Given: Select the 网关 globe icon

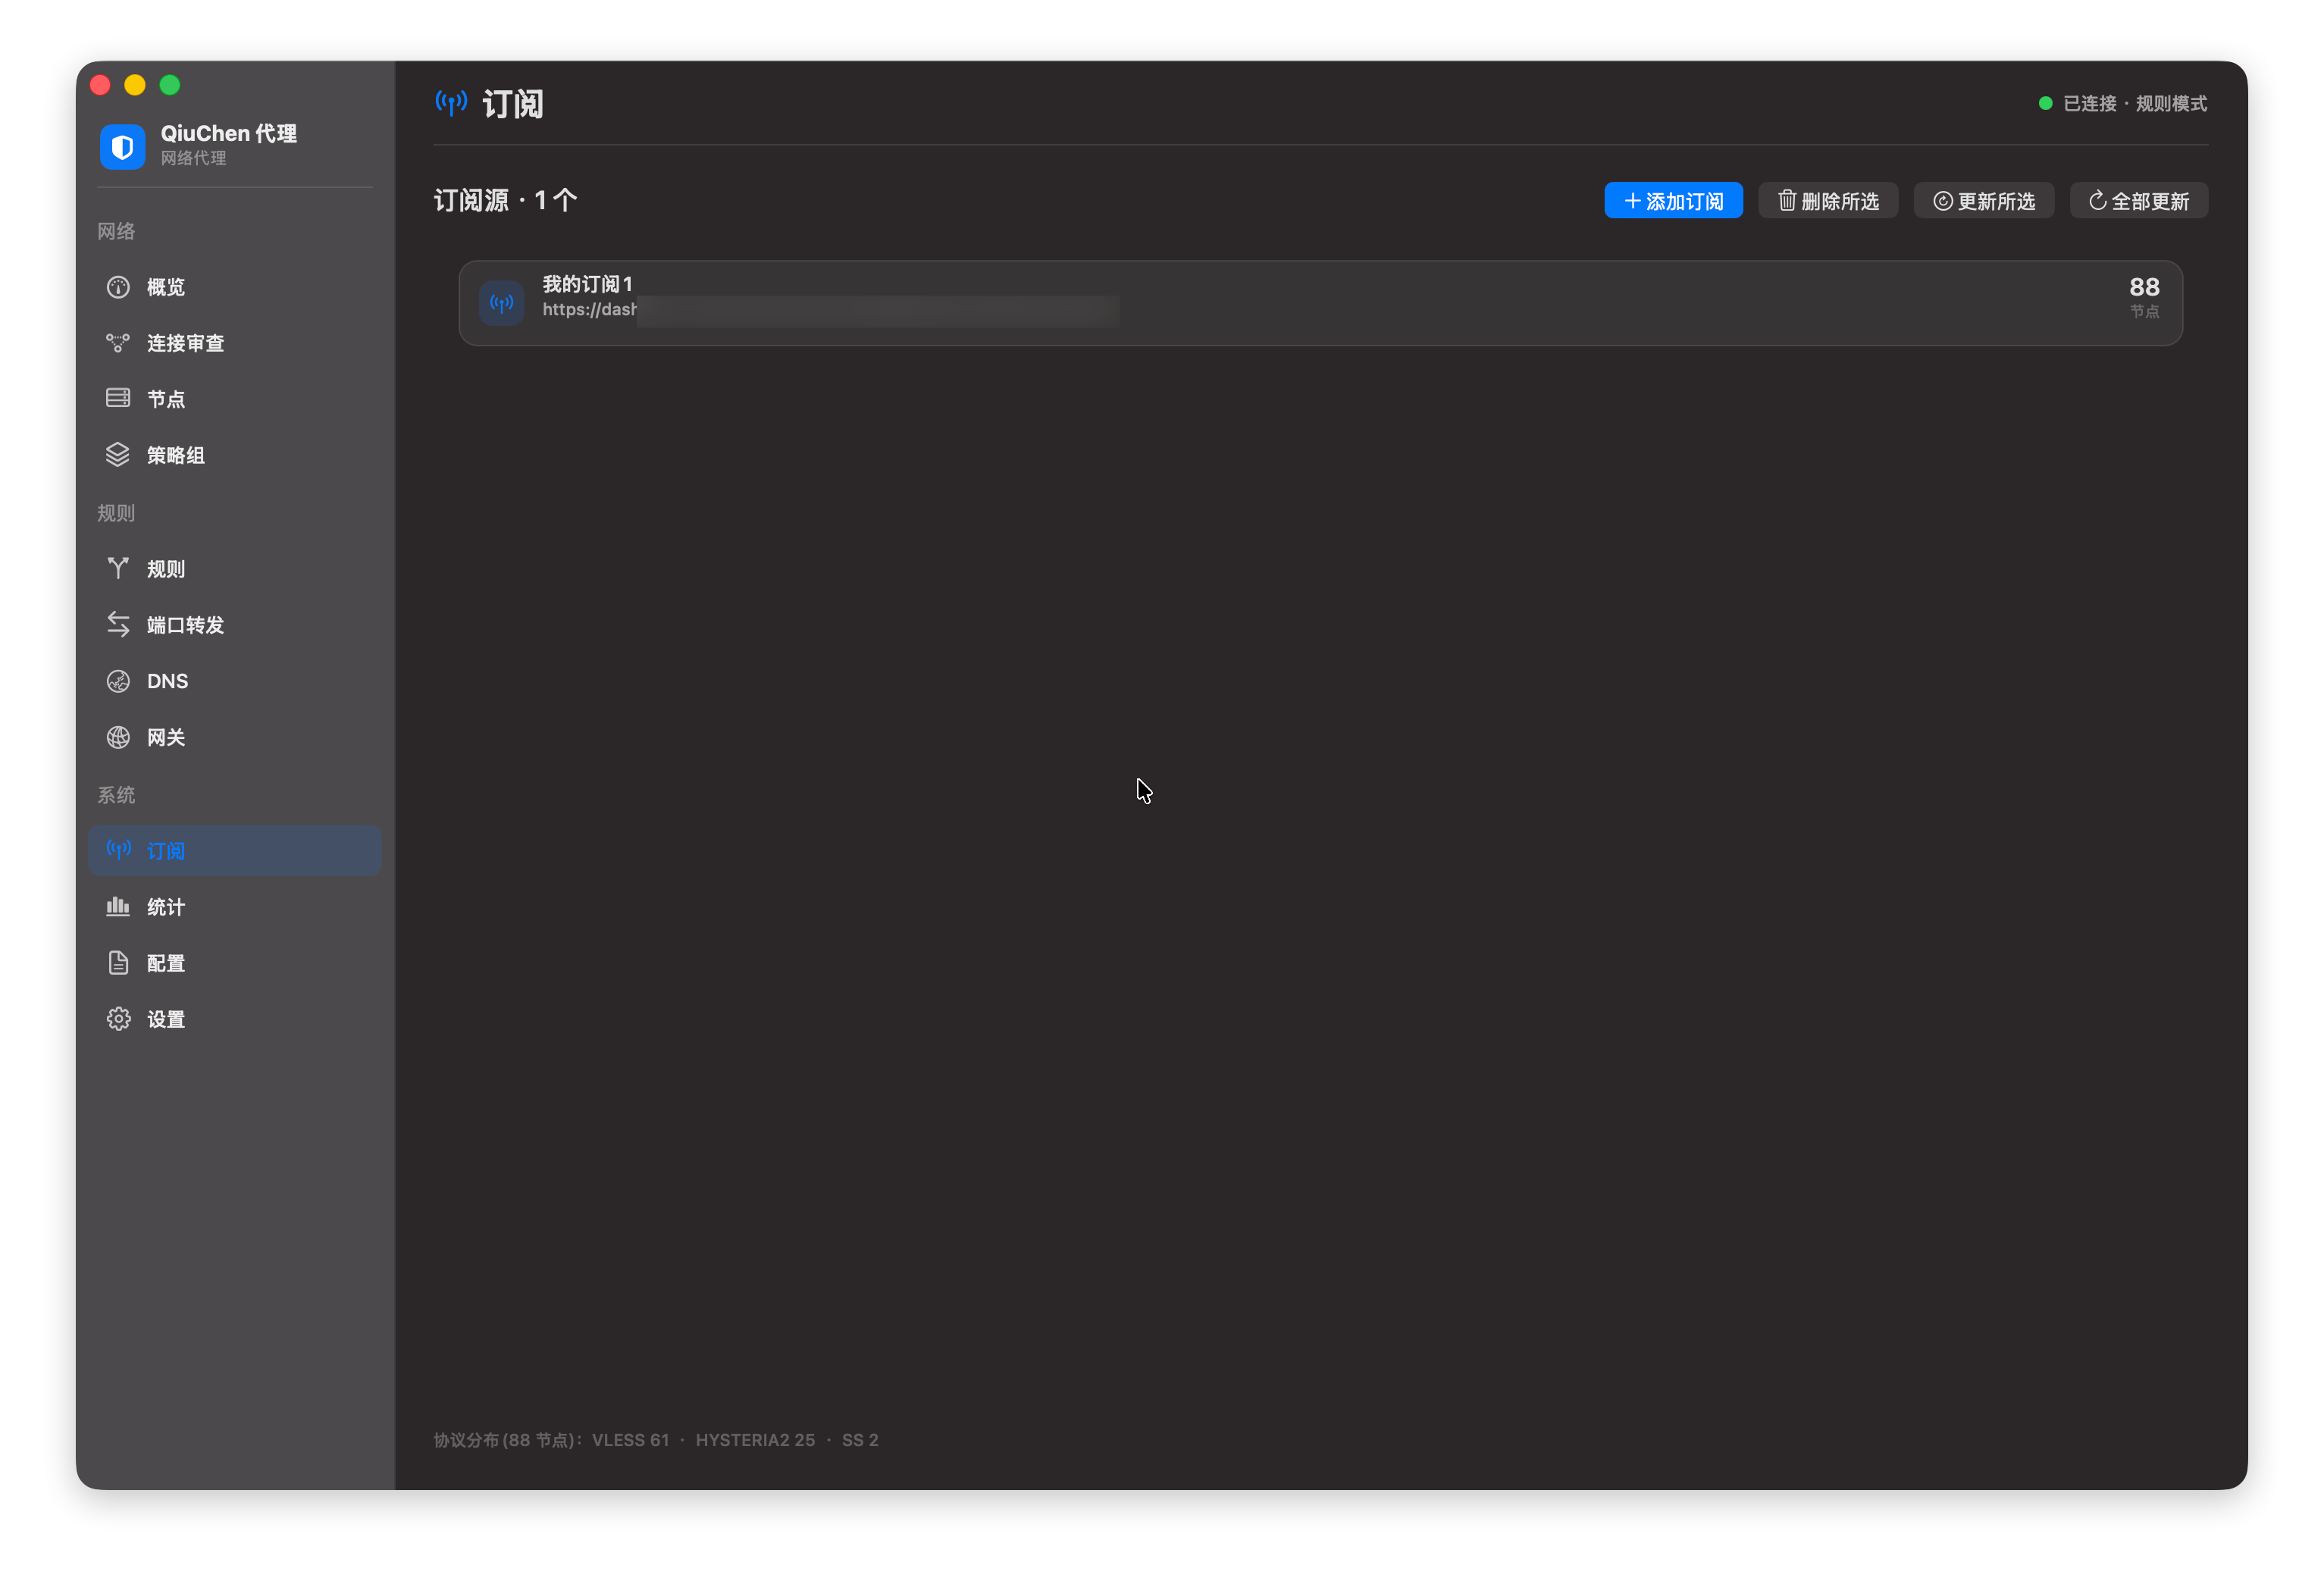Looking at the screenshot, I should pyautogui.click(x=118, y=737).
